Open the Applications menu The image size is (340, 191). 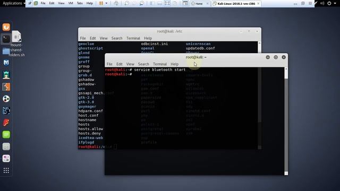point(14,3)
